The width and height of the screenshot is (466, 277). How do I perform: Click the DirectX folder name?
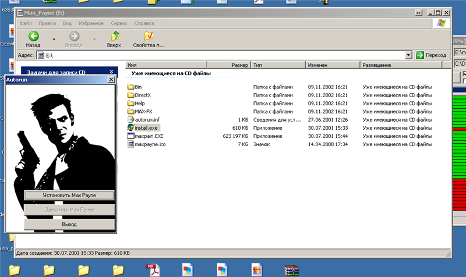click(x=143, y=95)
